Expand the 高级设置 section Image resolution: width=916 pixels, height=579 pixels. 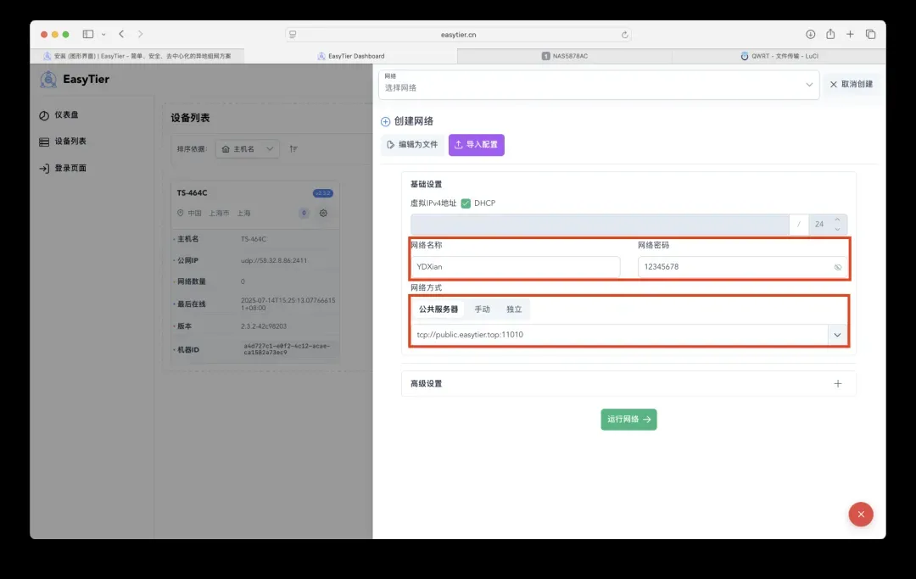837,384
